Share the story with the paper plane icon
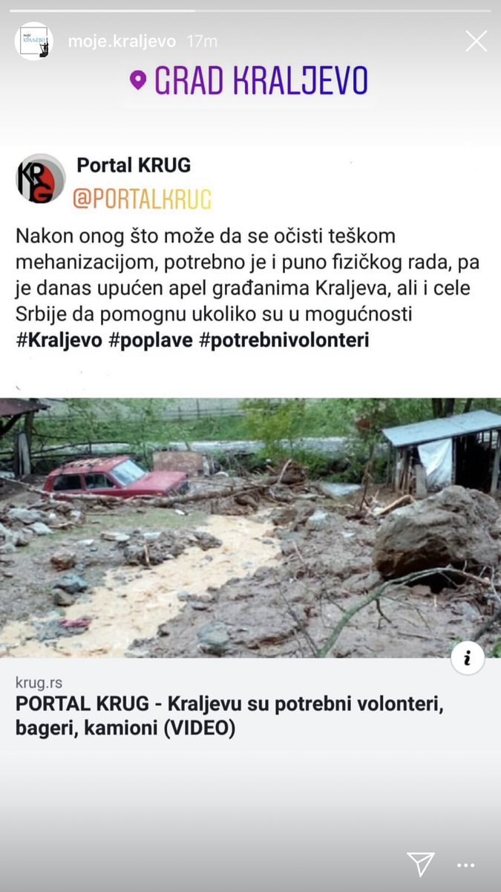Screen dimensions: 501x892 [x=421, y=864]
